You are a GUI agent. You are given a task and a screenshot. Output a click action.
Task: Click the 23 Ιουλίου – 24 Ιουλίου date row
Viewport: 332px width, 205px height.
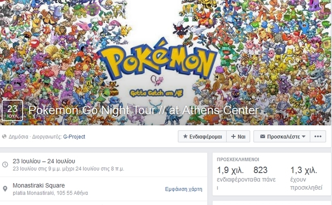104,165
